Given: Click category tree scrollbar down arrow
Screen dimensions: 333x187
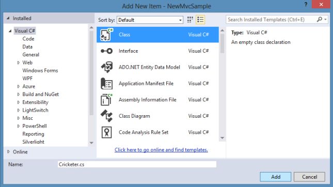Looking at the screenshot, I should click(91, 143).
